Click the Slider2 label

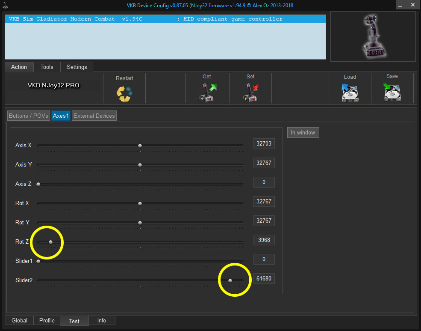[x=24, y=280]
